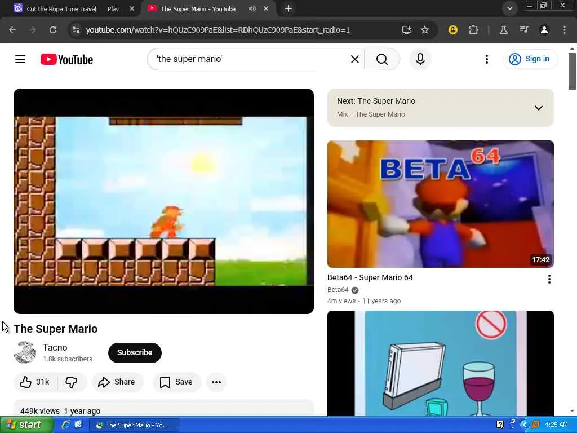Image resolution: width=577 pixels, height=433 pixels.
Task: Open the YouTube hamburger guide menu
Action: click(20, 59)
